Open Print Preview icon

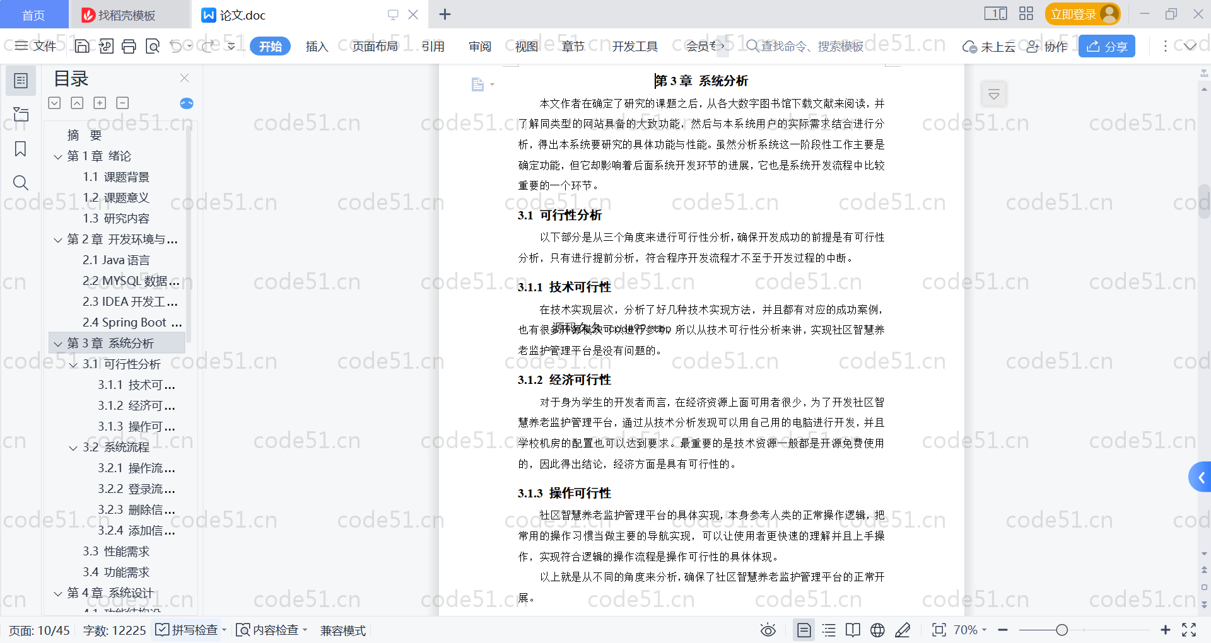coord(153,46)
